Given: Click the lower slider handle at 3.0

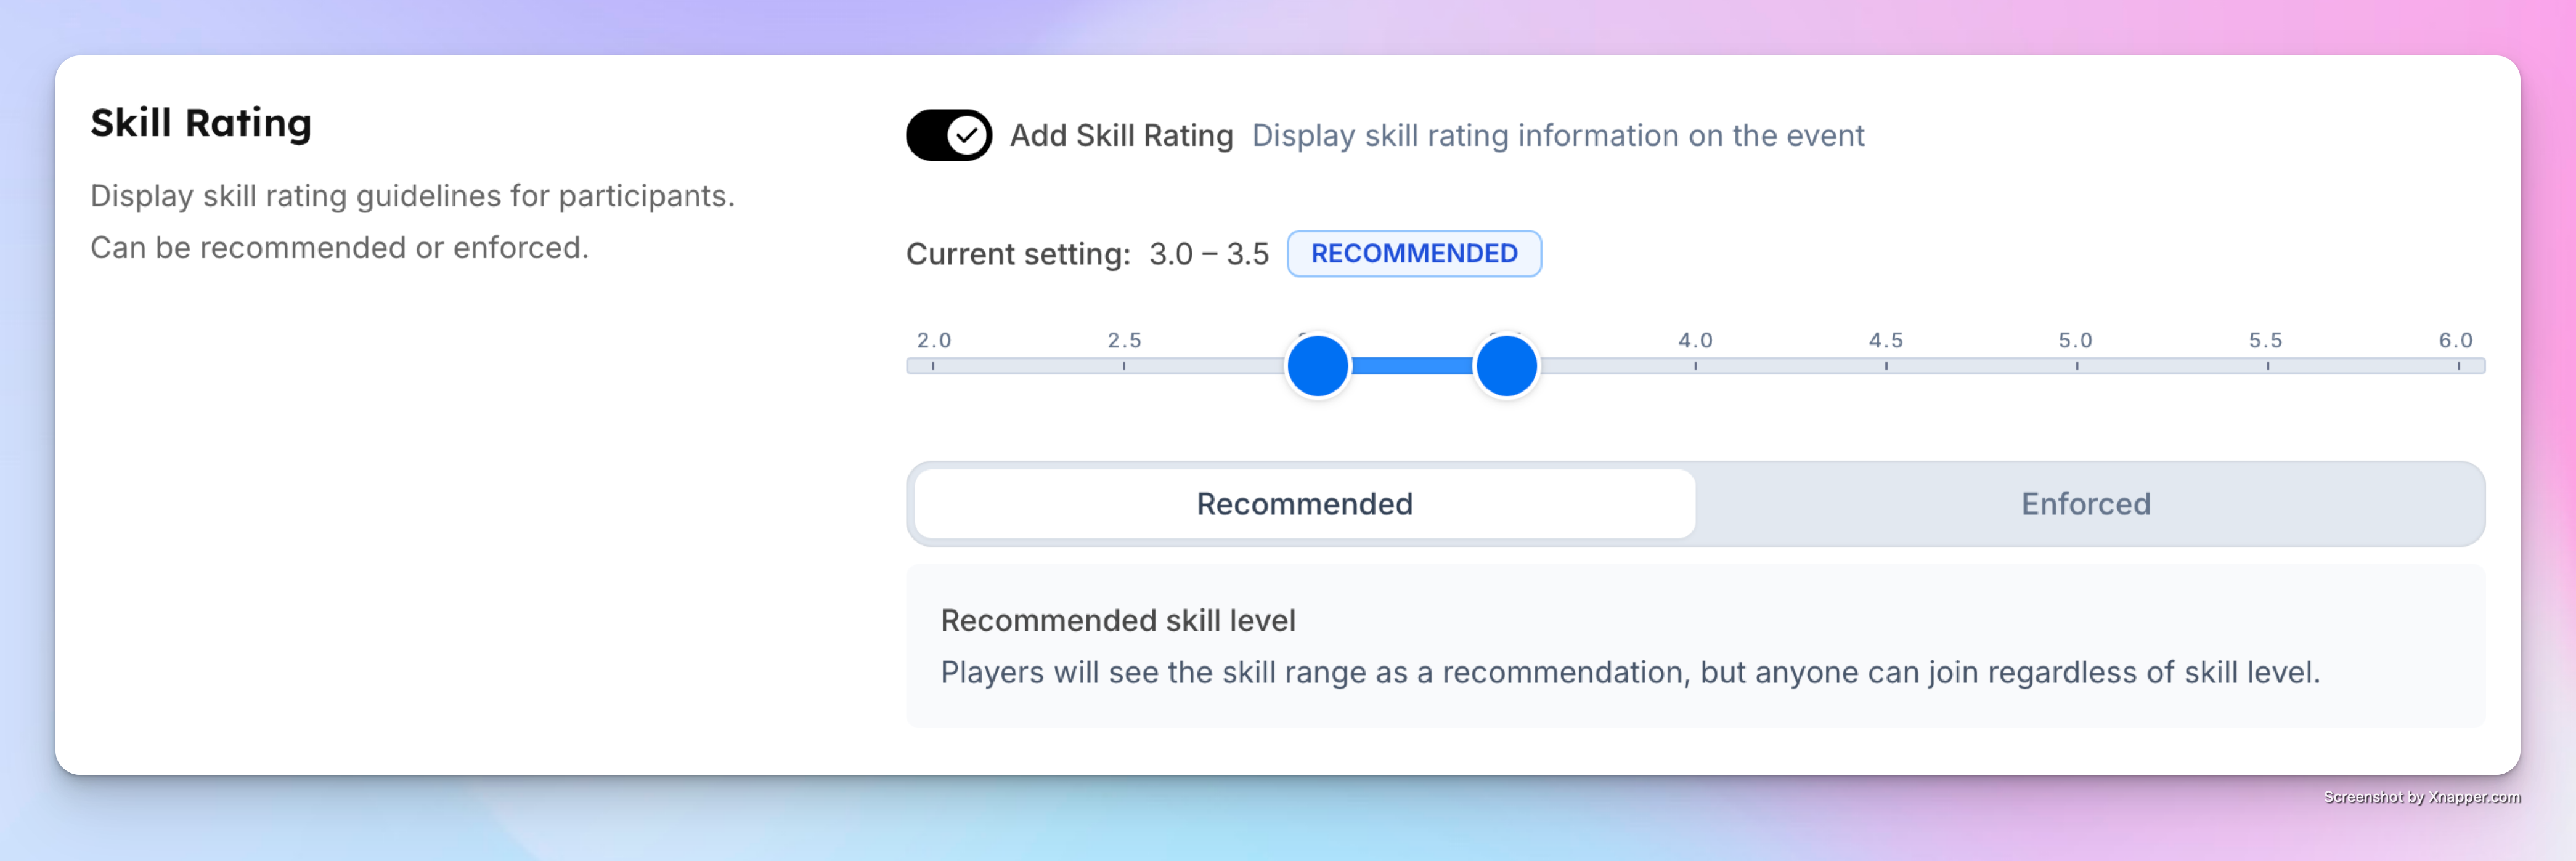Looking at the screenshot, I should pyautogui.click(x=1317, y=366).
